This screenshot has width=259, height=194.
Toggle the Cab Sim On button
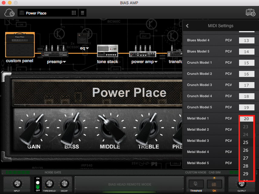pos(214,184)
